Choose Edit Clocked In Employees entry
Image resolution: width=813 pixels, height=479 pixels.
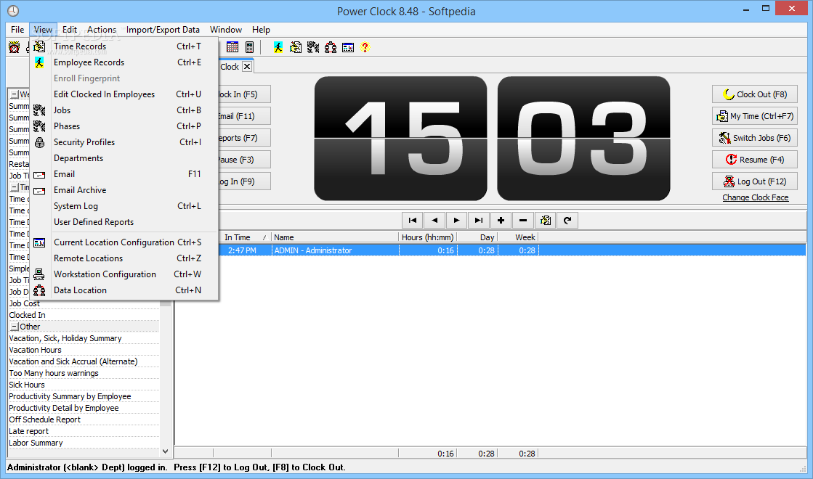124,94
